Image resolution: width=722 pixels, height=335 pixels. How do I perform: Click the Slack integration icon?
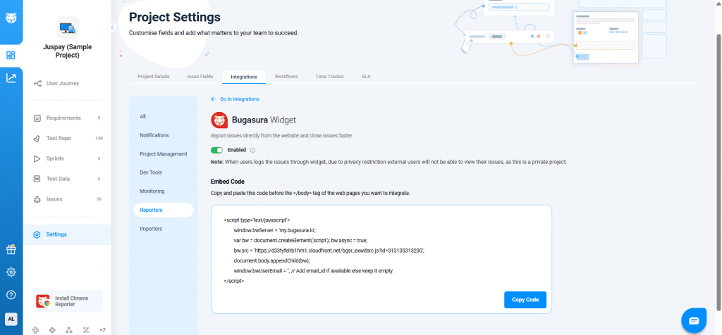point(37,329)
